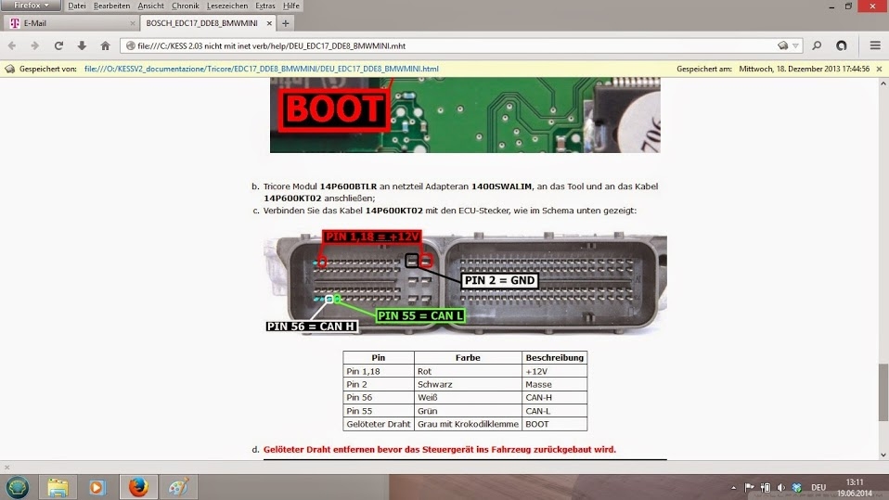
Task: Click the round icon next to search
Action: tap(842, 46)
